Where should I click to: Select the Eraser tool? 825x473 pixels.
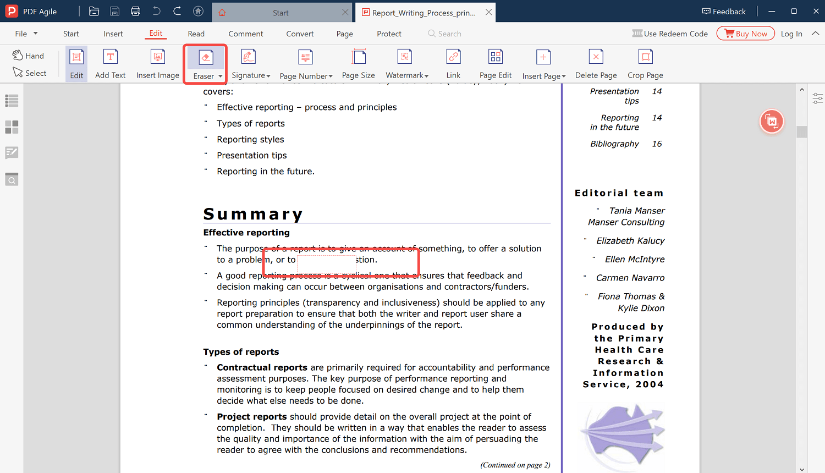[x=205, y=63]
